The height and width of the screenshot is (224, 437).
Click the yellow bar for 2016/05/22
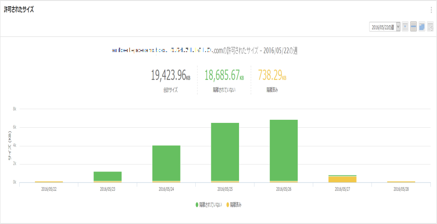point(49,182)
